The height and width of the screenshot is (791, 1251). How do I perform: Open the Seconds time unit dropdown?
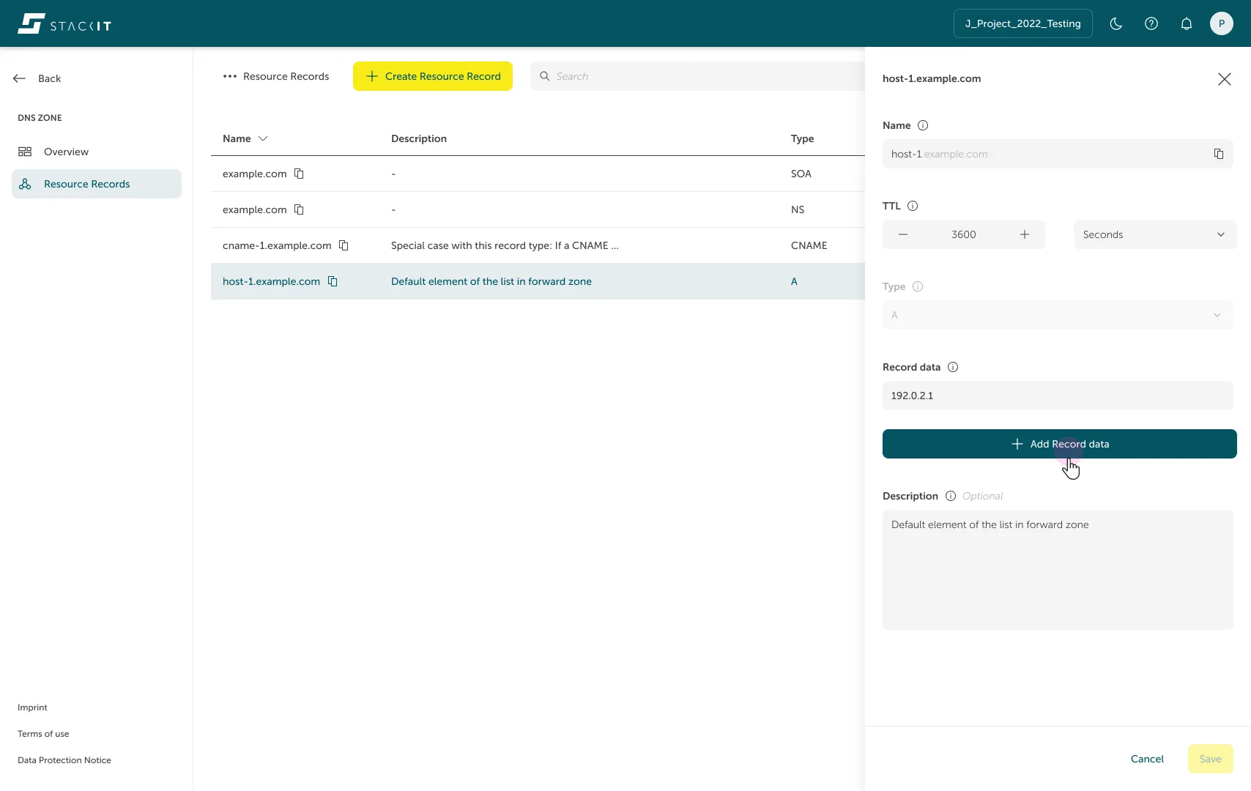1154,234
